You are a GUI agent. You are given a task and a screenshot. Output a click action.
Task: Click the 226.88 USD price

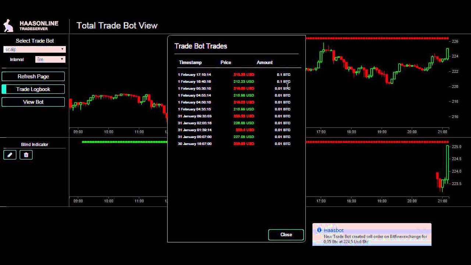tap(244, 123)
